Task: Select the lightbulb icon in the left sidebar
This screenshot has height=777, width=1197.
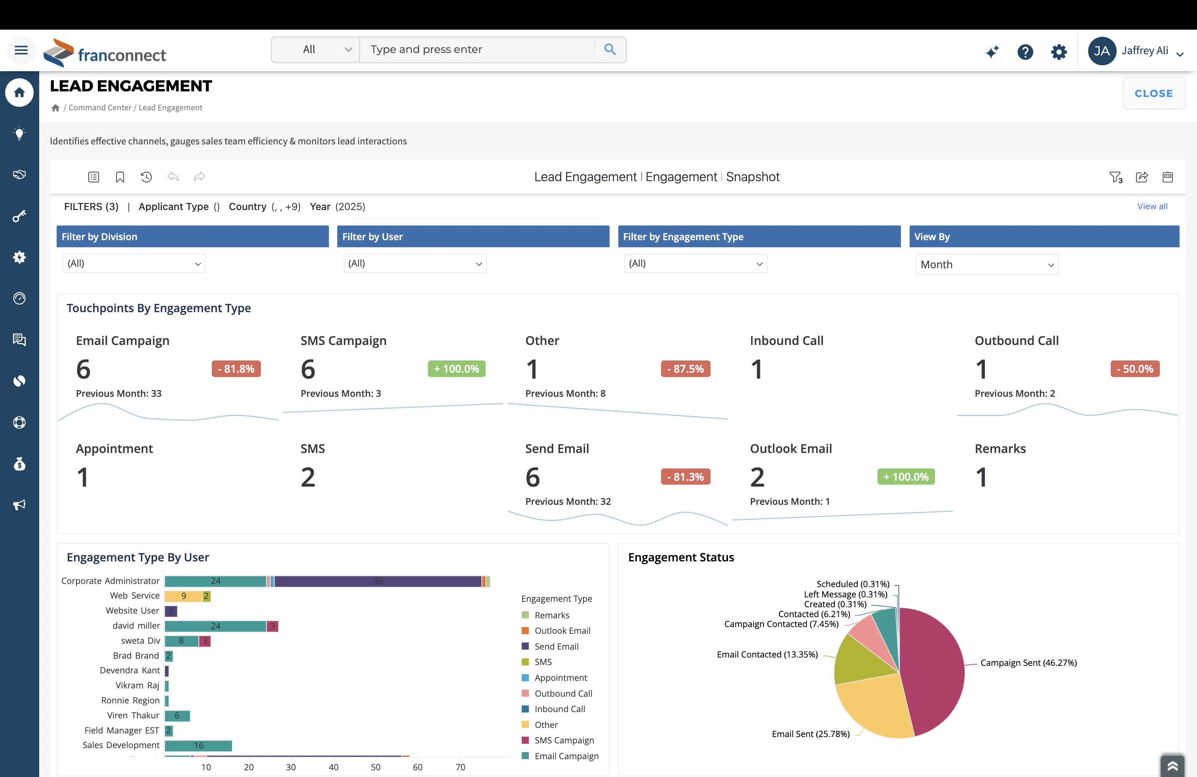Action: coord(19,133)
